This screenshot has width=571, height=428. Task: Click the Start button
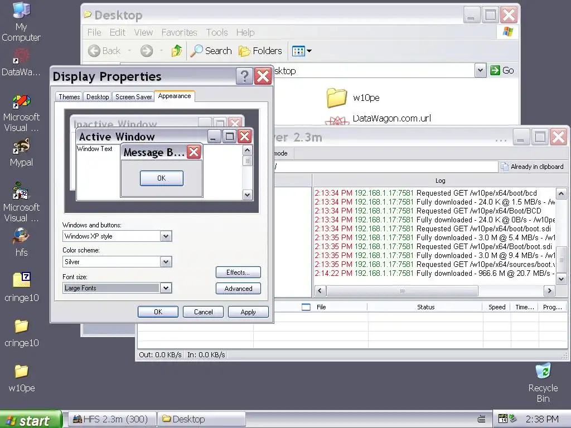click(31, 420)
